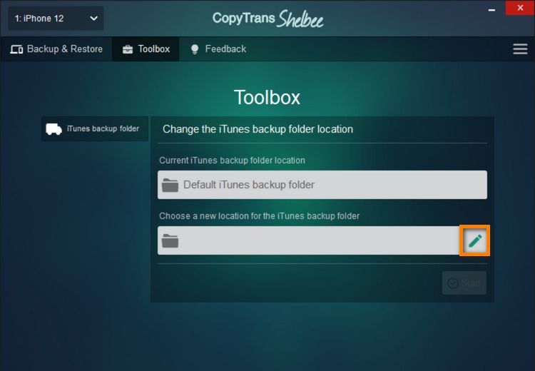Click 'Choose a new location for the iTunes backup folder' label
535x371 pixels.
(x=260, y=216)
